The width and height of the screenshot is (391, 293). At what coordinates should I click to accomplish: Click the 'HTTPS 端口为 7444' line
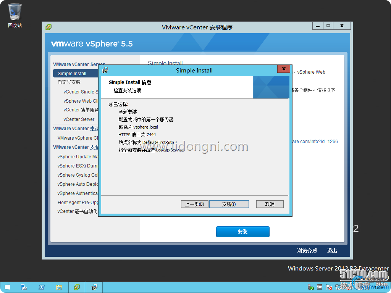(137, 135)
